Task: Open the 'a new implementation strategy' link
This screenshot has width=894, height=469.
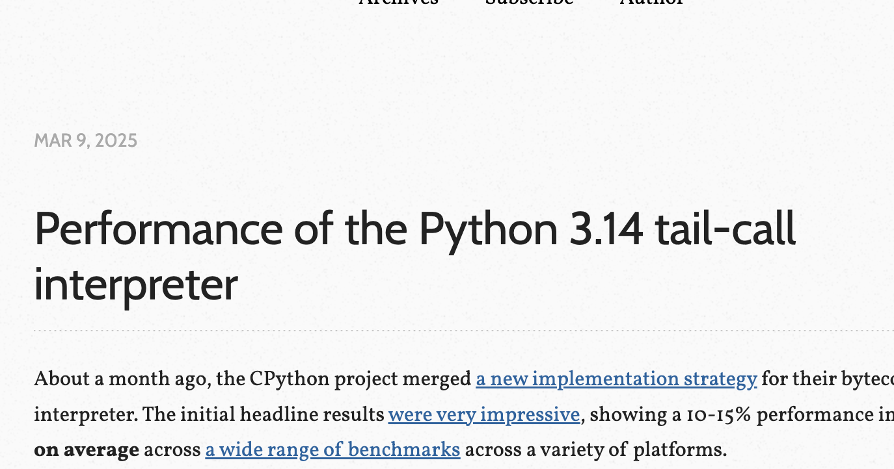Action: [616, 379]
